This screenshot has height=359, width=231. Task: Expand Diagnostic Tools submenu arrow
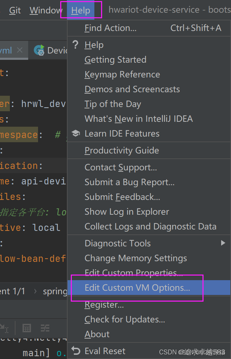coord(223,243)
